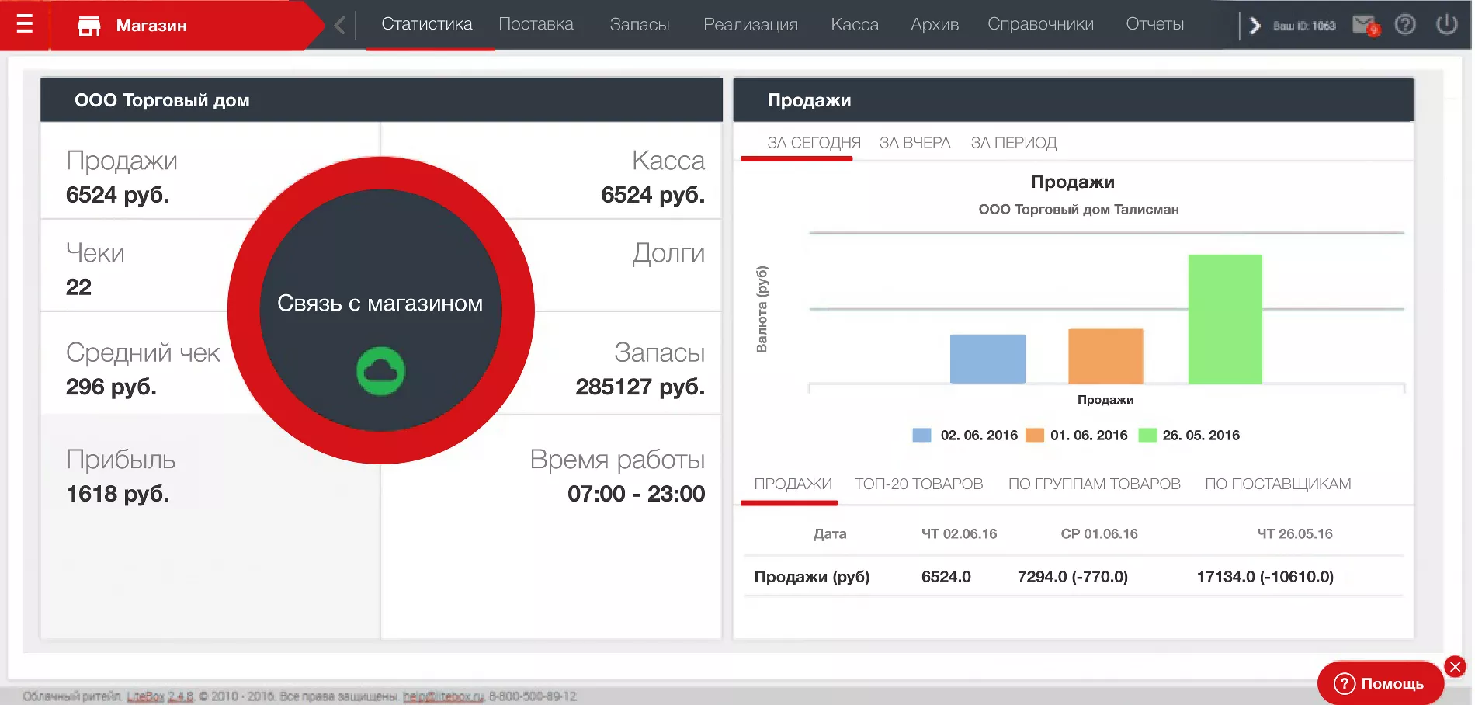Click the green cloud connection icon

pyautogui.click(x=380, y=371)
